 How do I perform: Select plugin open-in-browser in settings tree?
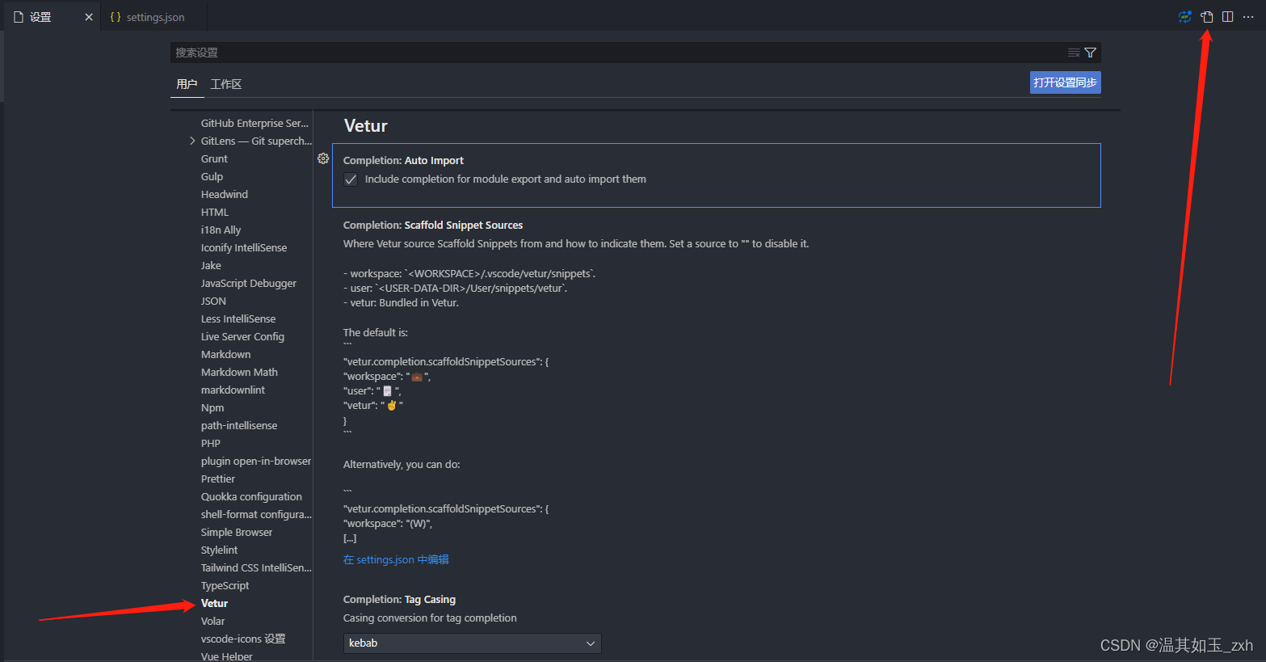tap(256, 461)
